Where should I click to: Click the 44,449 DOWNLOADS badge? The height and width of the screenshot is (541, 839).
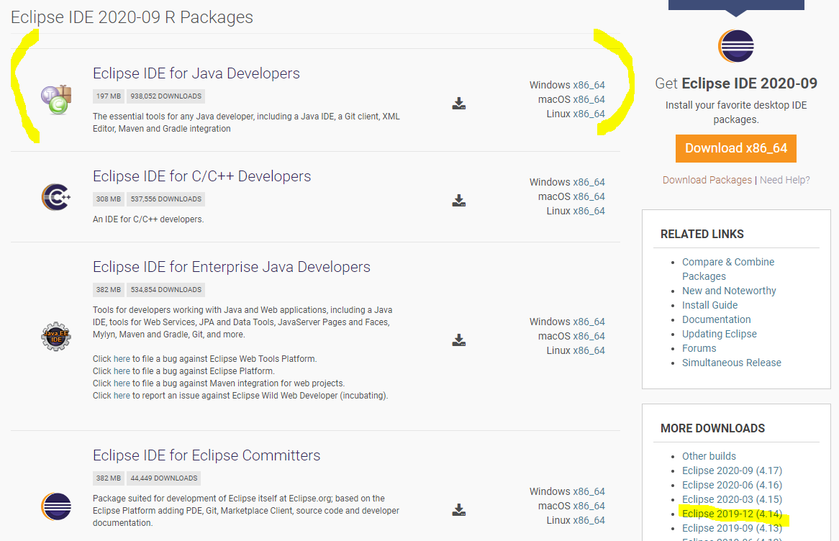coord(164,478)
